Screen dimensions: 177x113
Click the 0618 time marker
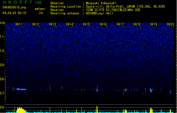point(137,24)
